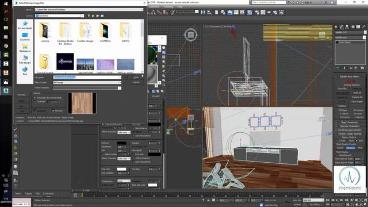Screen dimensions: 368x207
Task: Toggle Exit color checkbox
Action: click(x=133, y=155)
